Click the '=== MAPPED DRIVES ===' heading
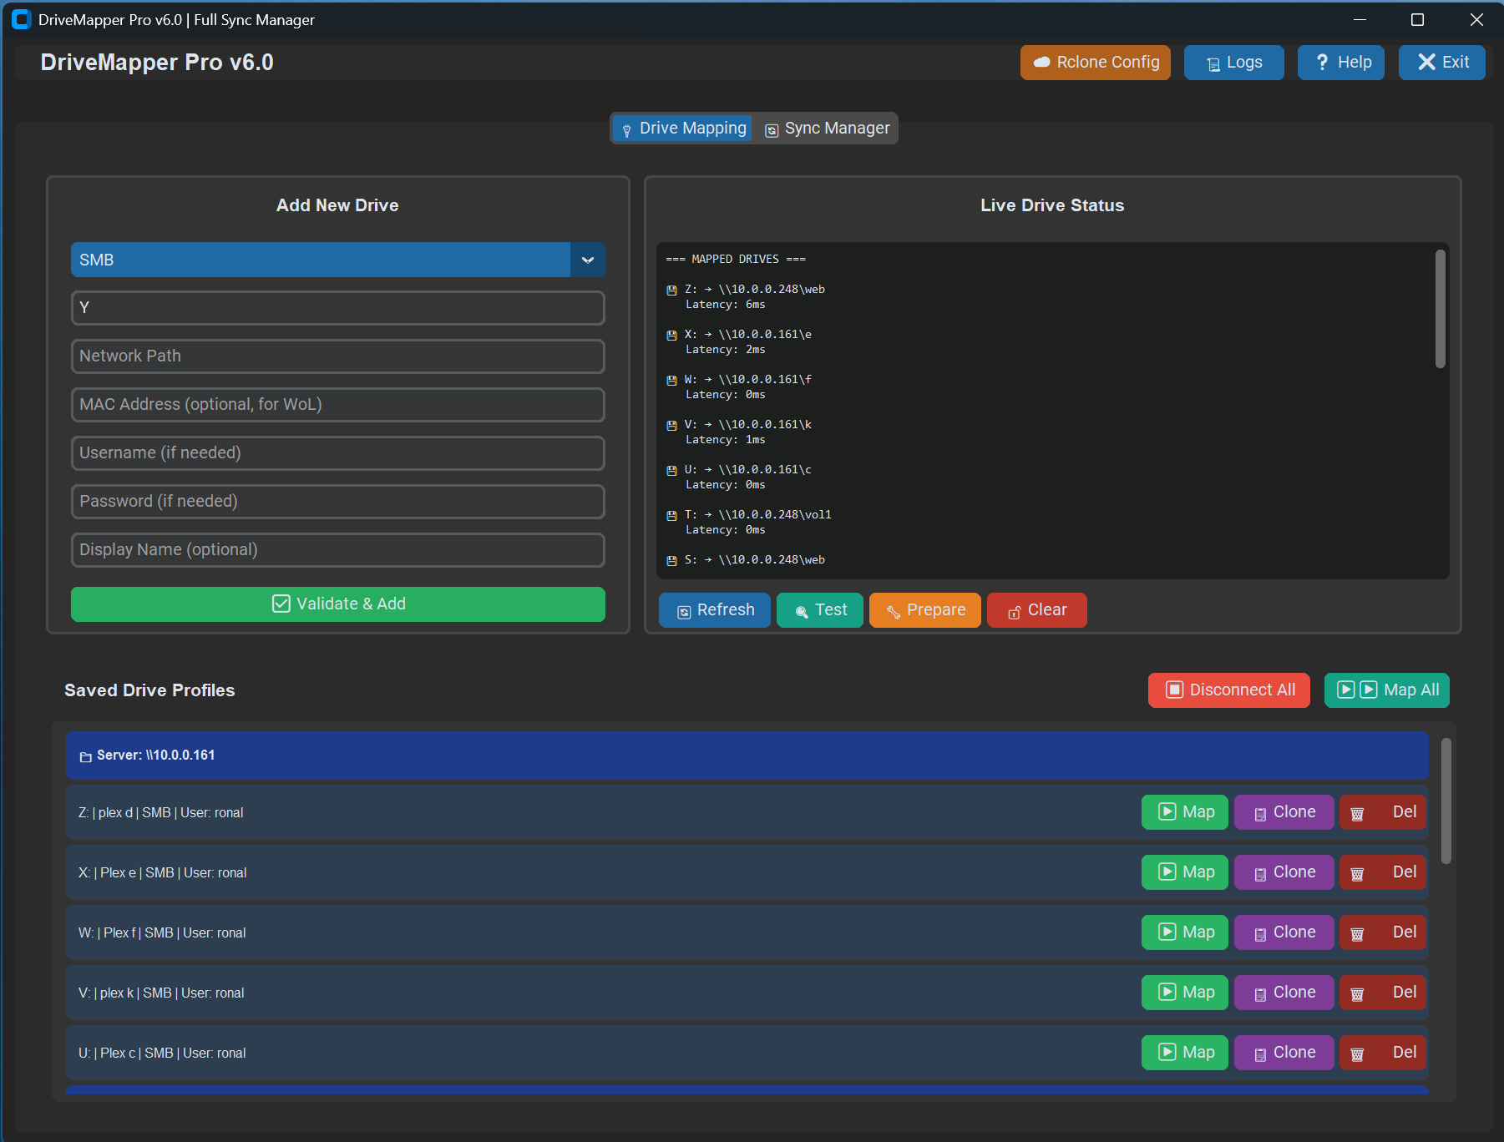 click(736, 260)
